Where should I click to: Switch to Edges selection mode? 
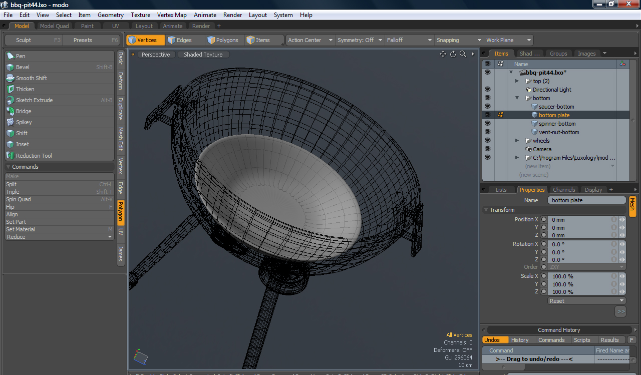184,40
